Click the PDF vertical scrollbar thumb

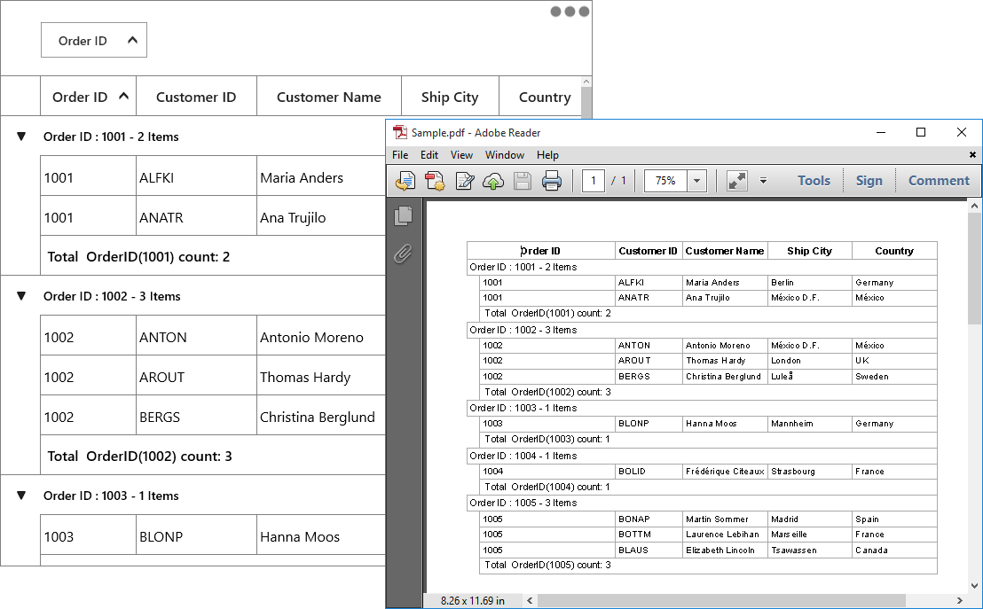coord(974,269)
